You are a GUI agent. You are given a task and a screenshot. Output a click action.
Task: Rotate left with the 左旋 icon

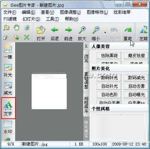point(144,30)
